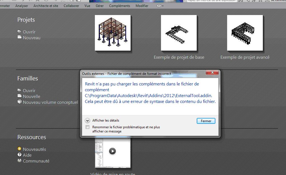
Task: Open the Communauté link
Action: [36, 161]
